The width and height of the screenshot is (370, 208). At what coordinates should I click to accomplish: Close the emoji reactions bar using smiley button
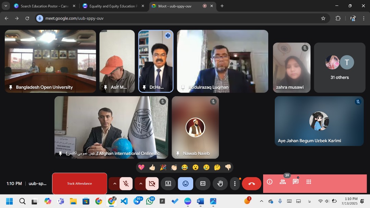[x=185, y=184]
